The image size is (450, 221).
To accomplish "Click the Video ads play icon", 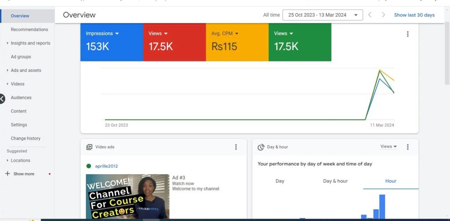I will tap(89, 147).
